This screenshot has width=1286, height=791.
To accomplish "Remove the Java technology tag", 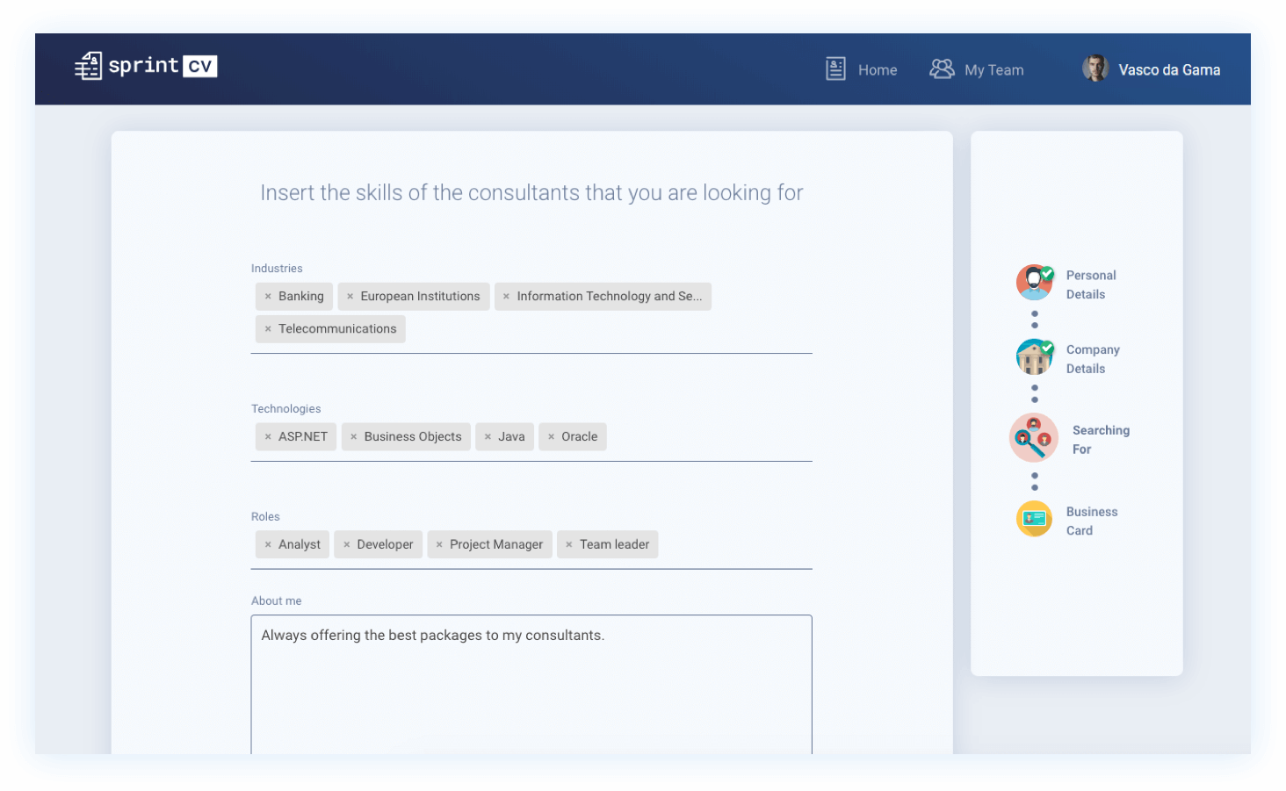I will [489, 436].
